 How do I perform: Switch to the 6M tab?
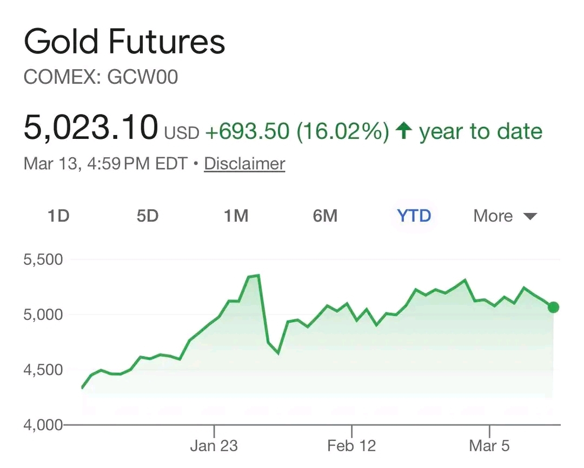pos(325,216)
